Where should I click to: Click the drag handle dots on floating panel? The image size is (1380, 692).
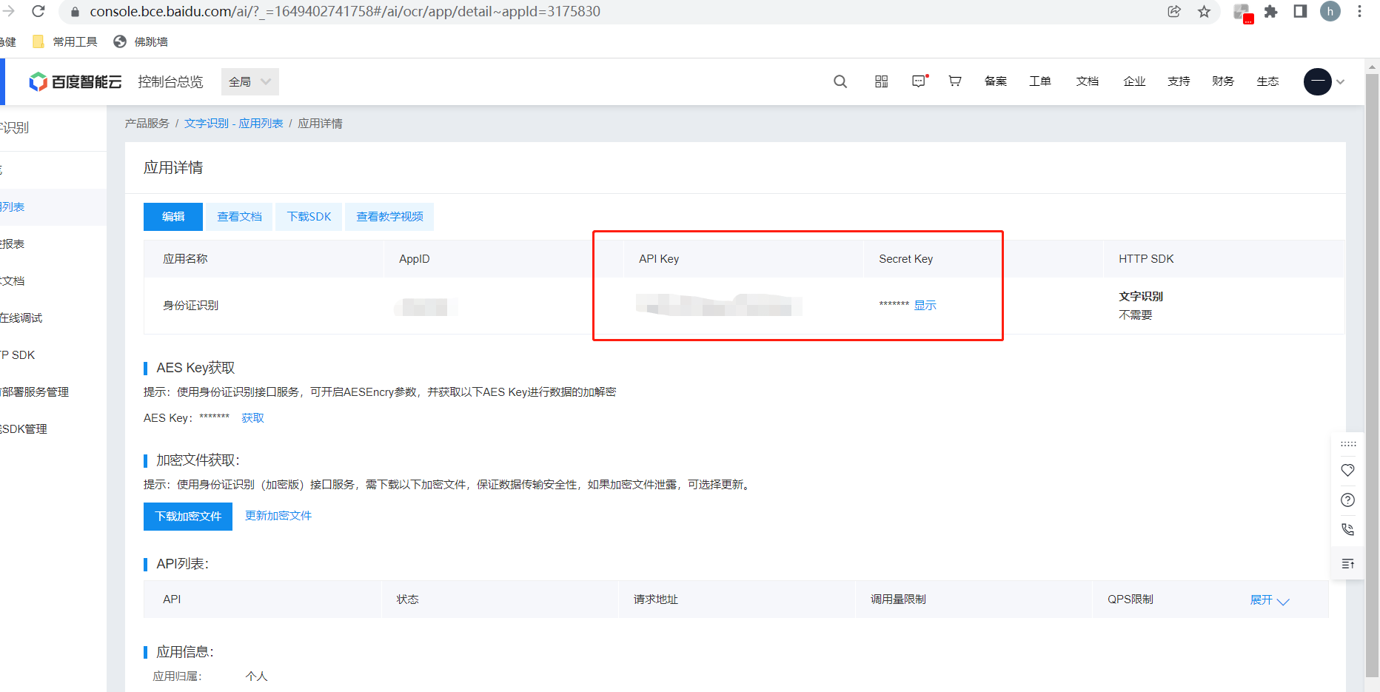[1348, 444]
